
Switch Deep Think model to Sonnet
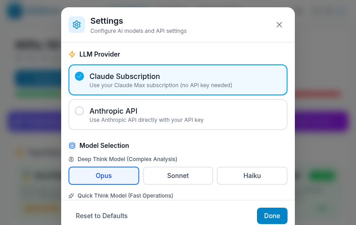tap(178, 176)
